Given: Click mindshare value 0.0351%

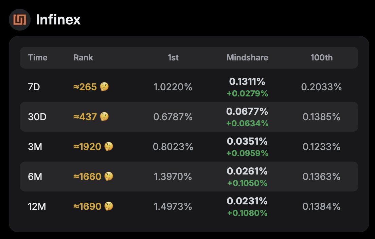Looking at the screenshot, I should (x=247, y=141).
